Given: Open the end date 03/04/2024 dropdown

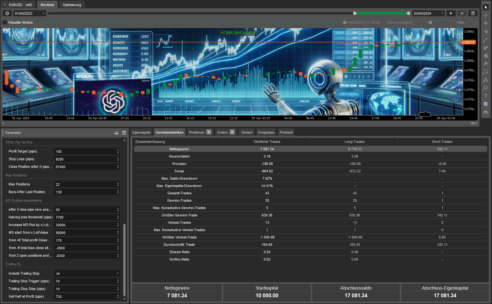Looking at the screenshot, I should point(429,13).
